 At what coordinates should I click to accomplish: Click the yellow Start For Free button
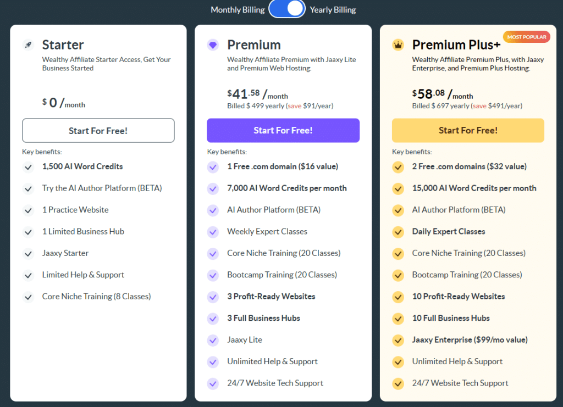coord(468,130)
